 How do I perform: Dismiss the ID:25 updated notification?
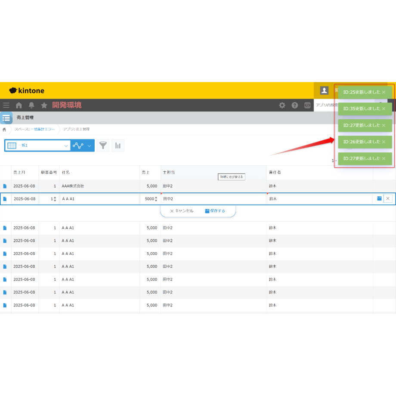point(384,92)
